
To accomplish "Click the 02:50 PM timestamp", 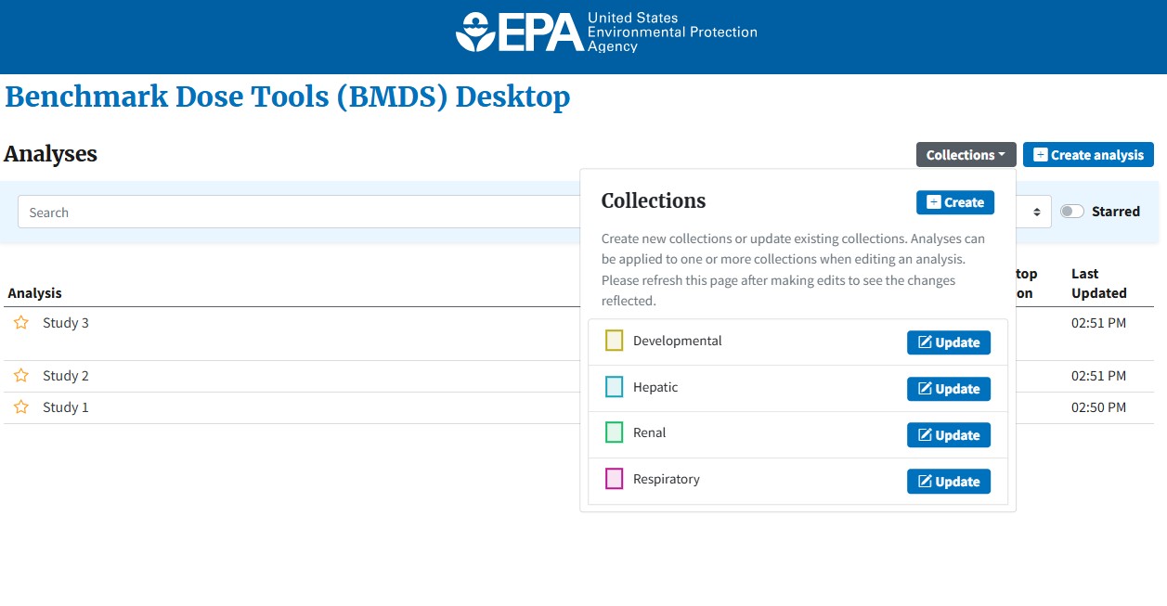I will pos(1098,407).
